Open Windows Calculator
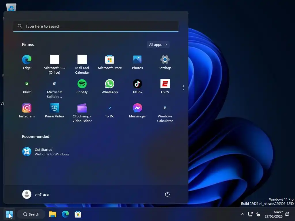 pos(165,113)
